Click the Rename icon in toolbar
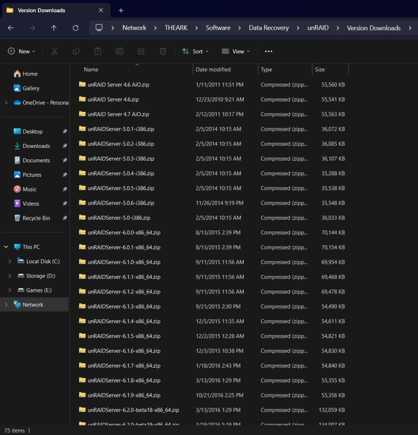Screen dimensions: 418x435 pyautogui.click(x=120, y=51)
